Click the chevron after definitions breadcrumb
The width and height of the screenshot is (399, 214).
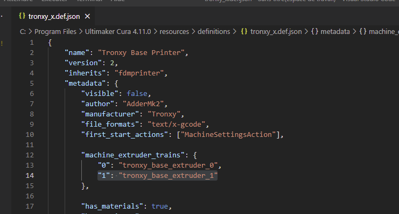[x=235, y=32]
